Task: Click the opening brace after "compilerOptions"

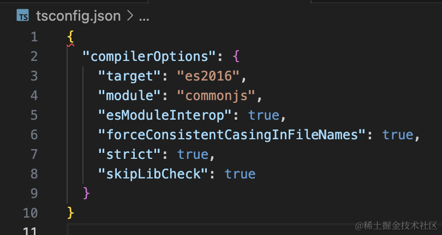Action: coord(236,56)
